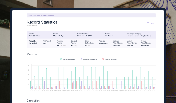
Task: Click the 16.01 date axis label
Action: (x=92, y=91)
